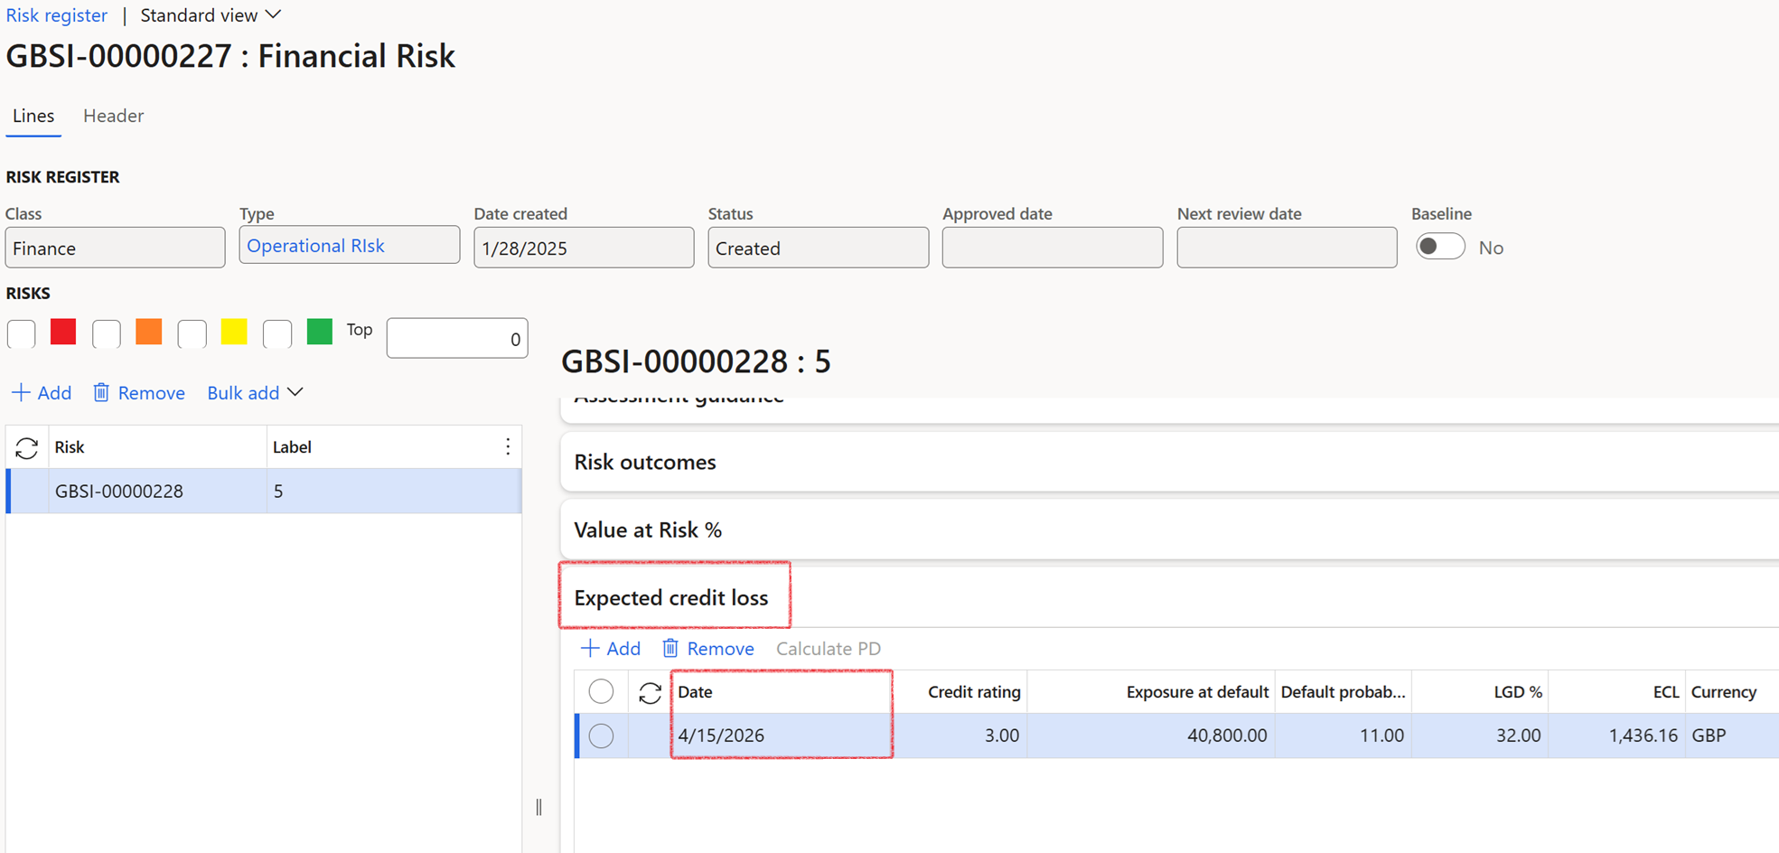Switch to the Header tab
The height and width of the screenshot is (853, 1779).
click(113, 116)
